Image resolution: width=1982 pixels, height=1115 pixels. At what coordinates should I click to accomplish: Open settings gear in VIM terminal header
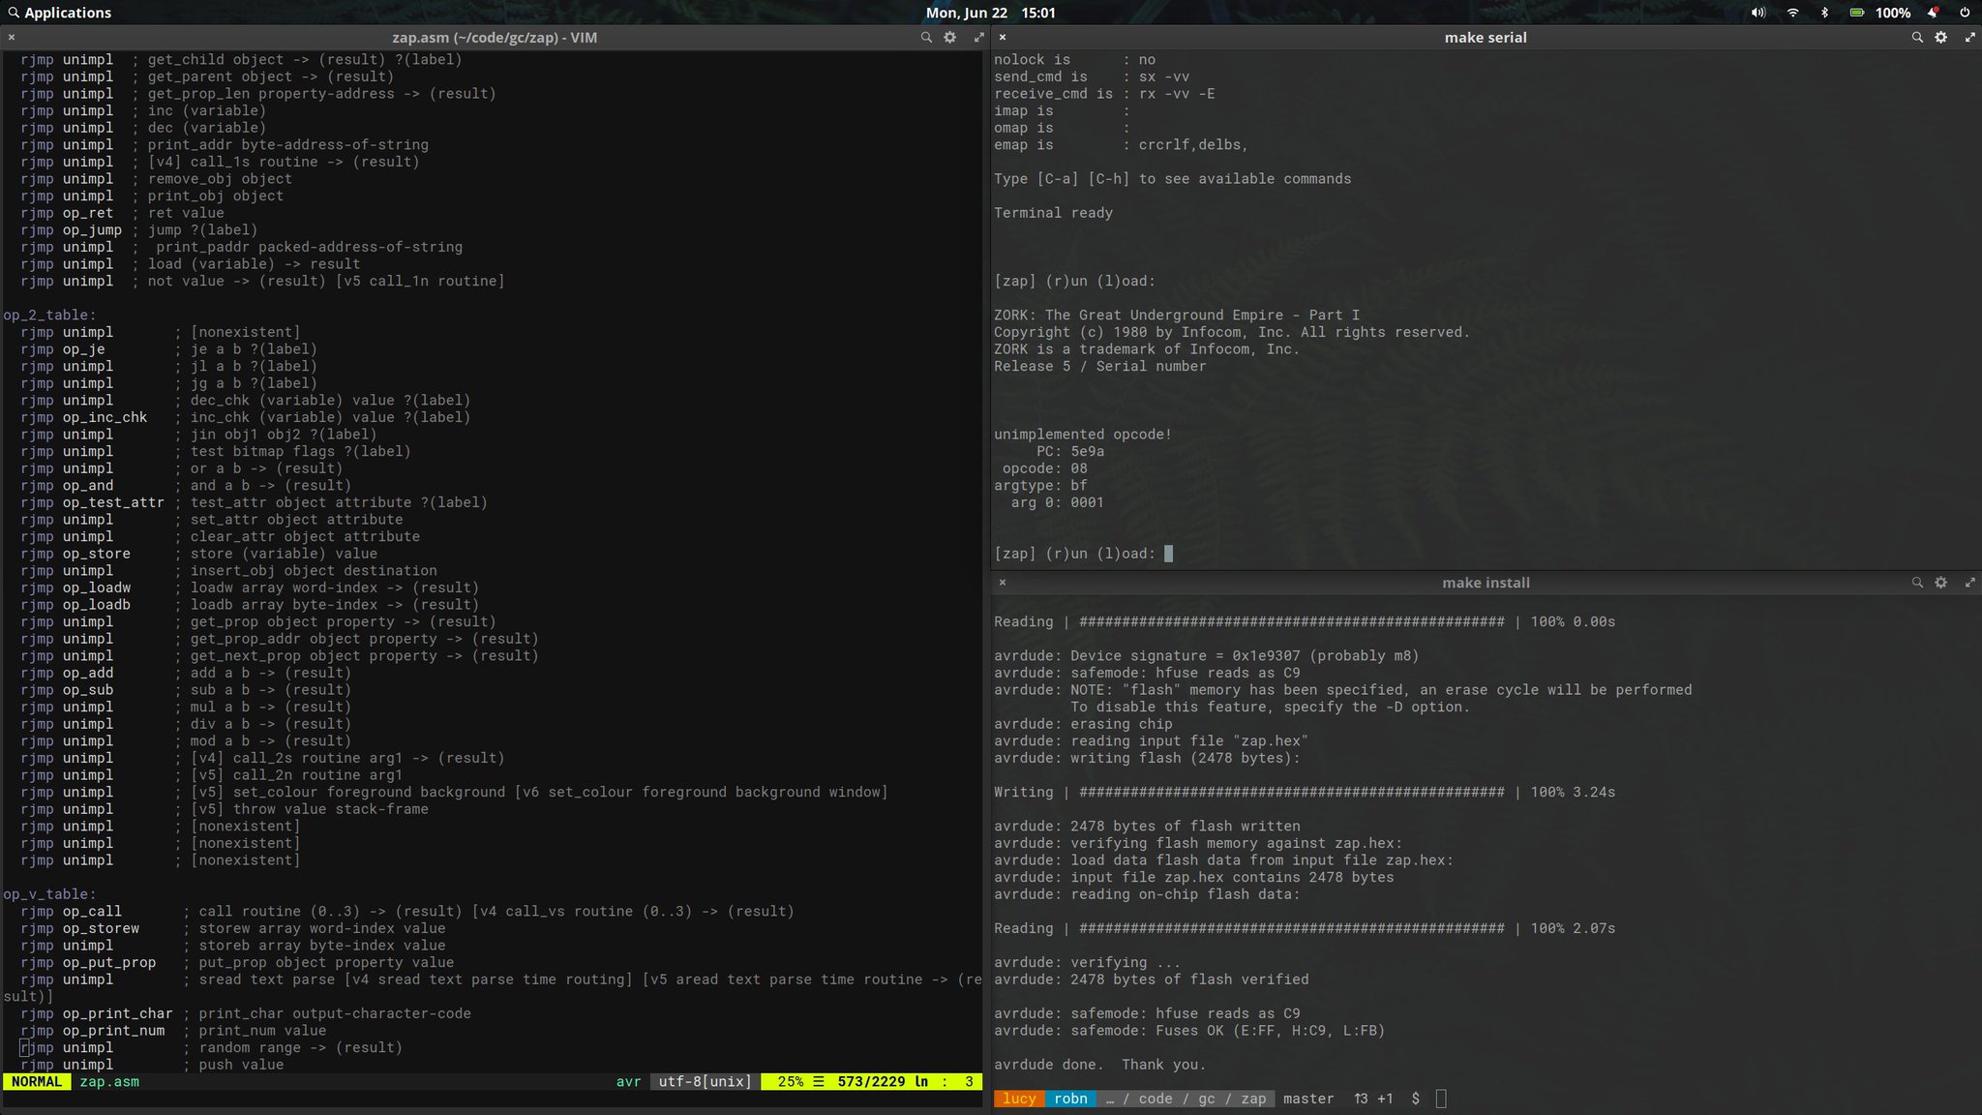[950, 38]
